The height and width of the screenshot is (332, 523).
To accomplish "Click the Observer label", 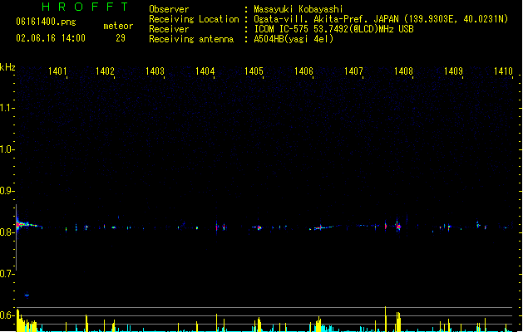I will (169, 9).
